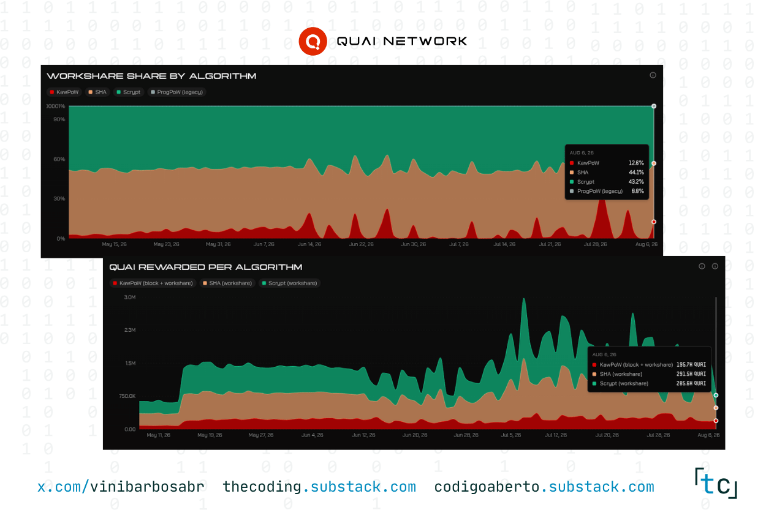Click Scrypt data point marker on Workshare chart
This screenshot has width=766, height=510.
[654, 106]
